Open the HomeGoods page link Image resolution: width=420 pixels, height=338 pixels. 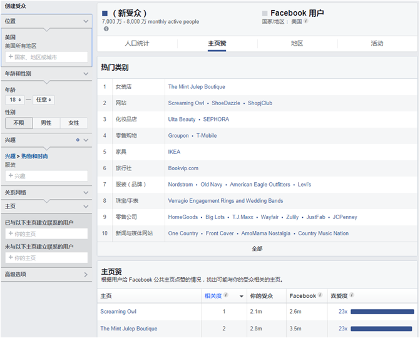[183, 217]
